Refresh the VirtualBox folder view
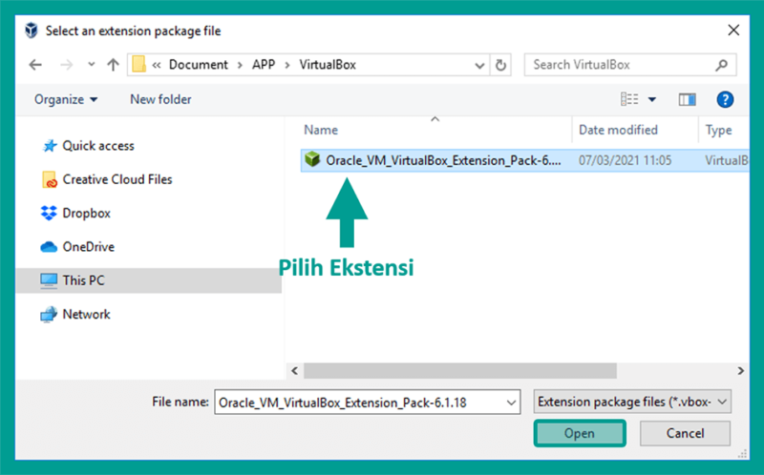This screenshot has width=764, height=475. point(500,65)
